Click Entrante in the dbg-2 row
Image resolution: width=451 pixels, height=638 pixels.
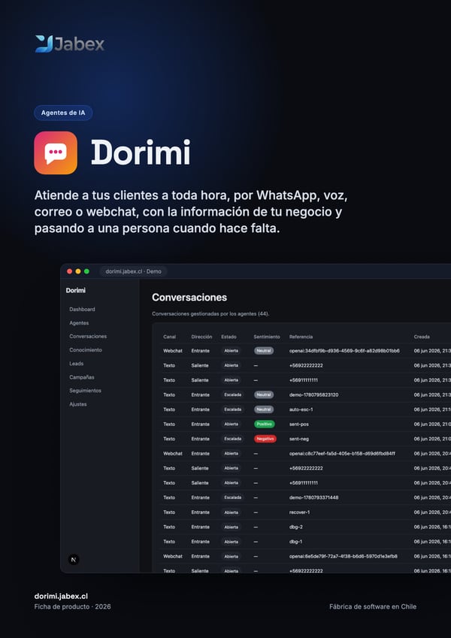click(x=201, y=527)
